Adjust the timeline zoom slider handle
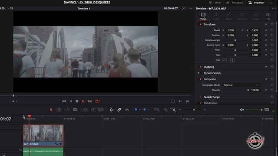This screenshot has height=156, width=278. pos(194,110)
